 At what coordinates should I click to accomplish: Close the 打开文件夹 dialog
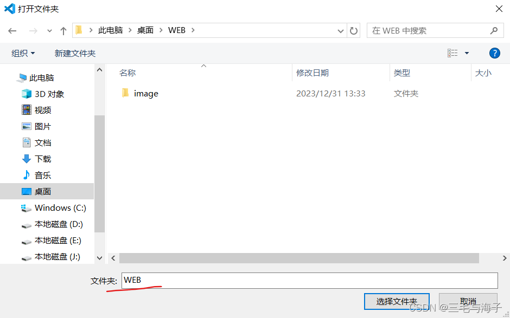coord(499,9)
